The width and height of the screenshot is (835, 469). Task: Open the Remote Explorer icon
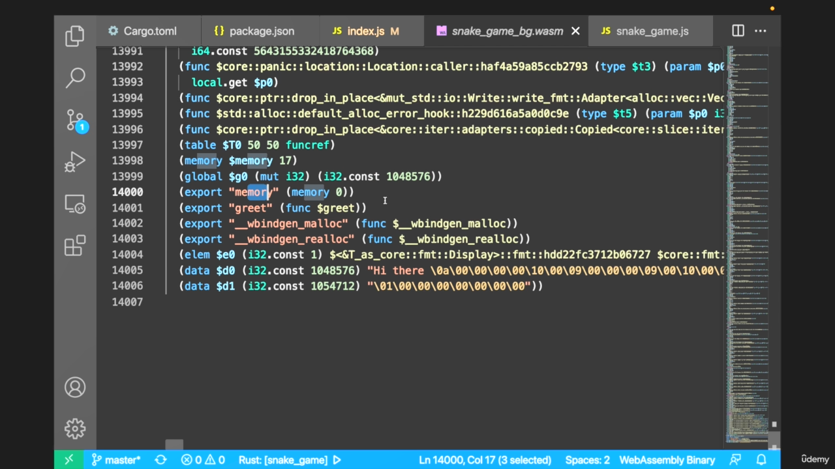(75, 205)
